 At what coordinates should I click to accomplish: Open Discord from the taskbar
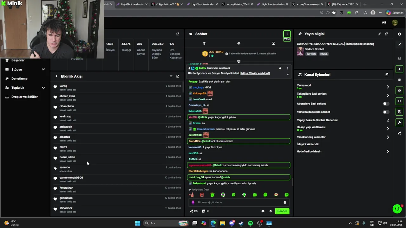point(232,223)
